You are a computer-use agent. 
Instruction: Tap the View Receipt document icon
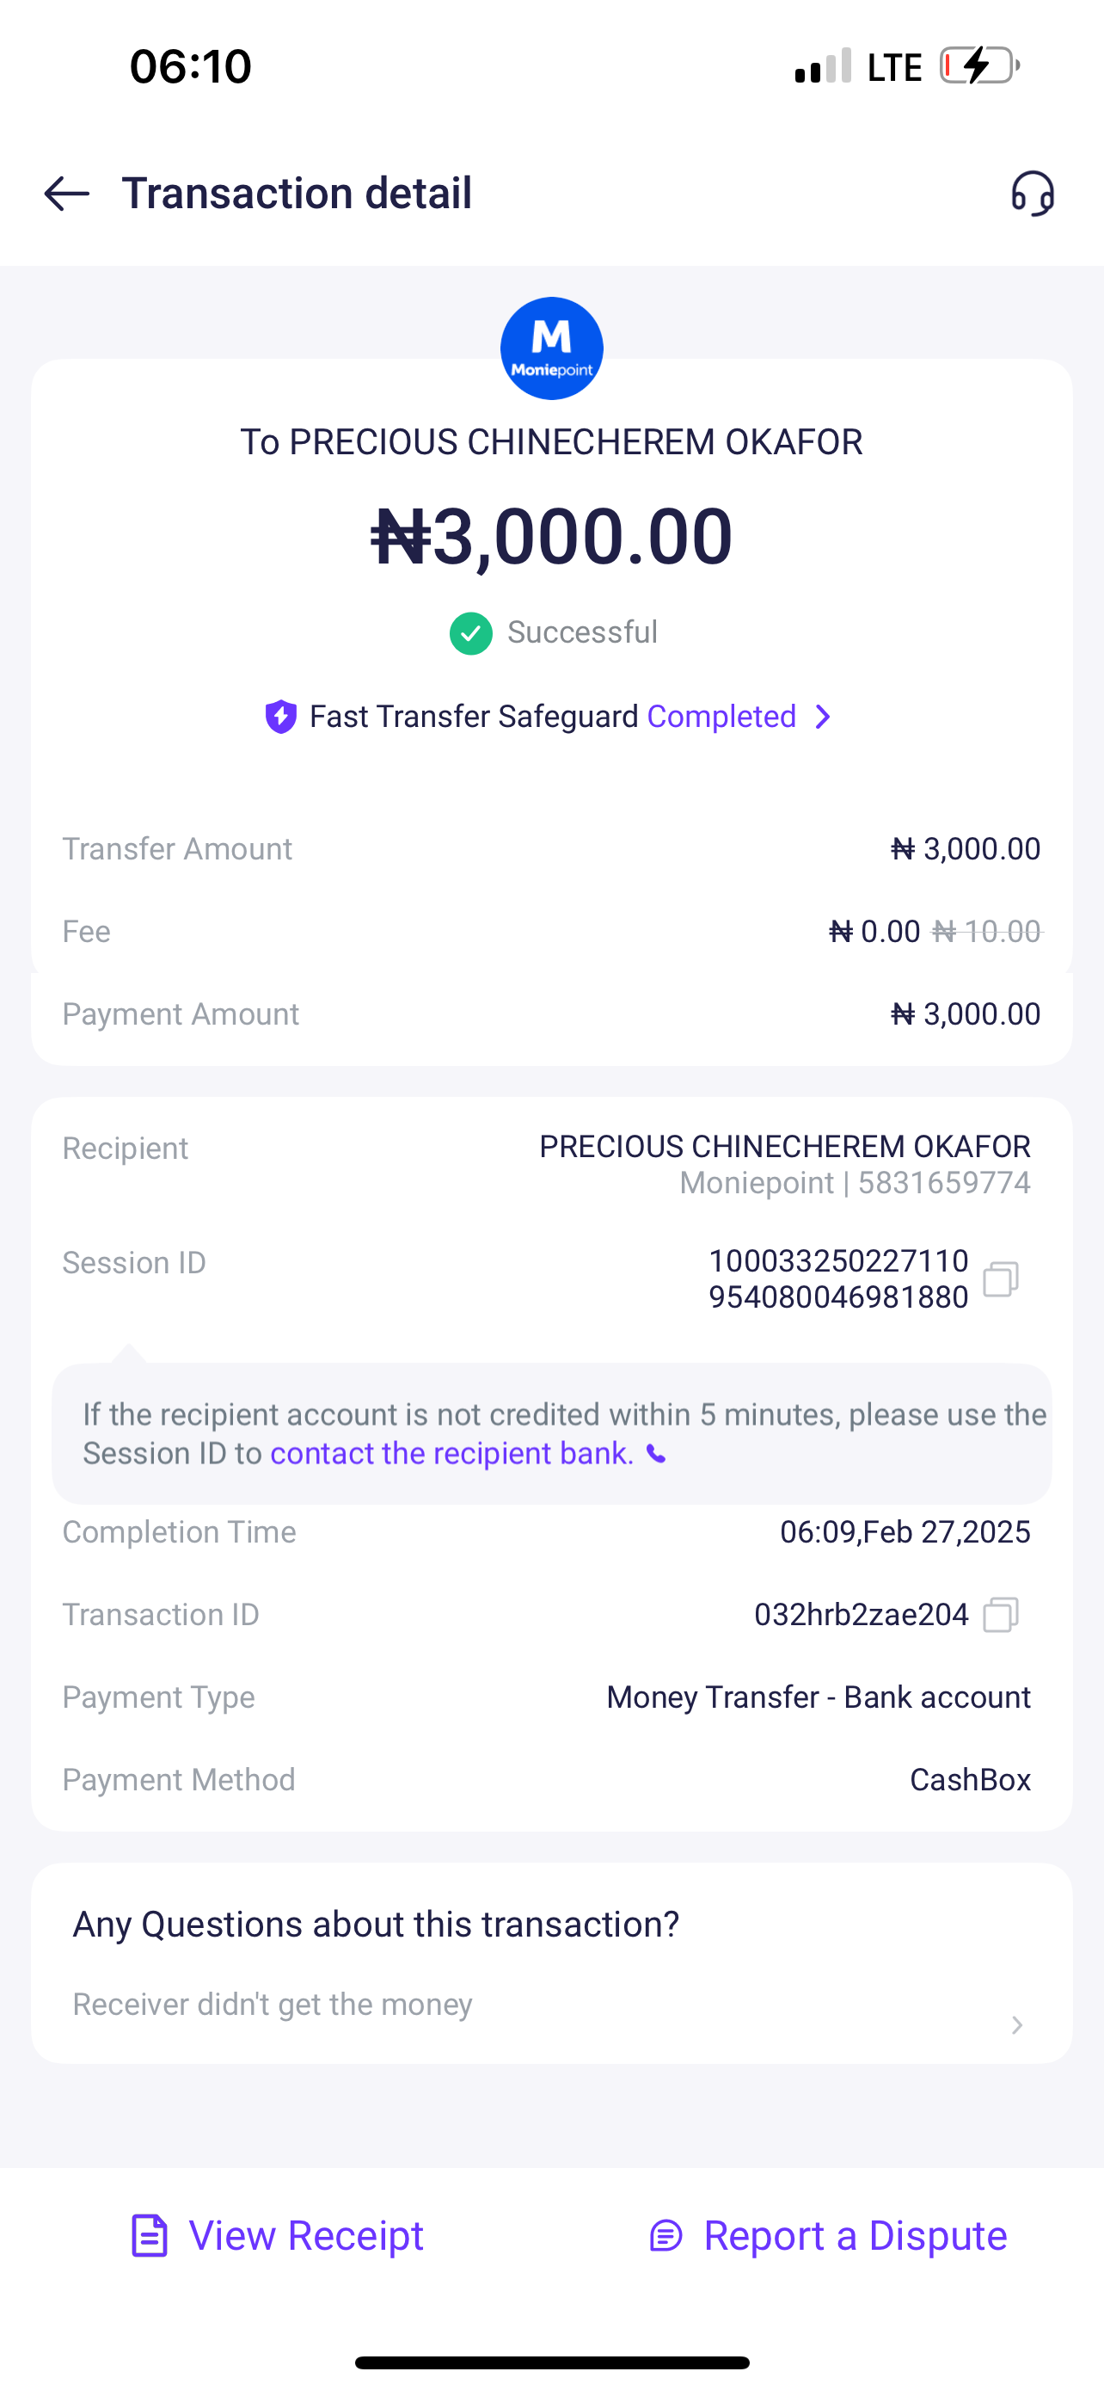click(150, 2236)
